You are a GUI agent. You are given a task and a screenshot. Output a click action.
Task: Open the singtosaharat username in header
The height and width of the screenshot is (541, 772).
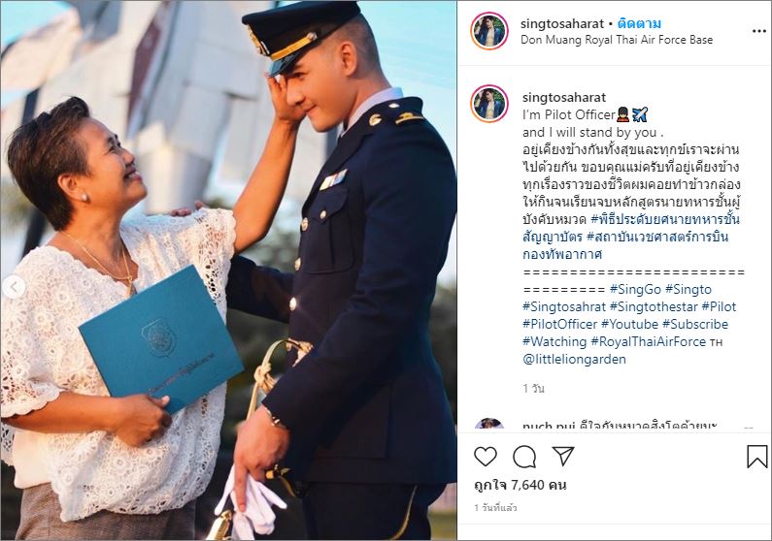[x=562, y=23]
